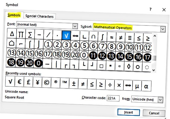Screen dimensions: 170x119
Task: Click the symbol grid scrollbar up arrow
Action: coord(155,36)
